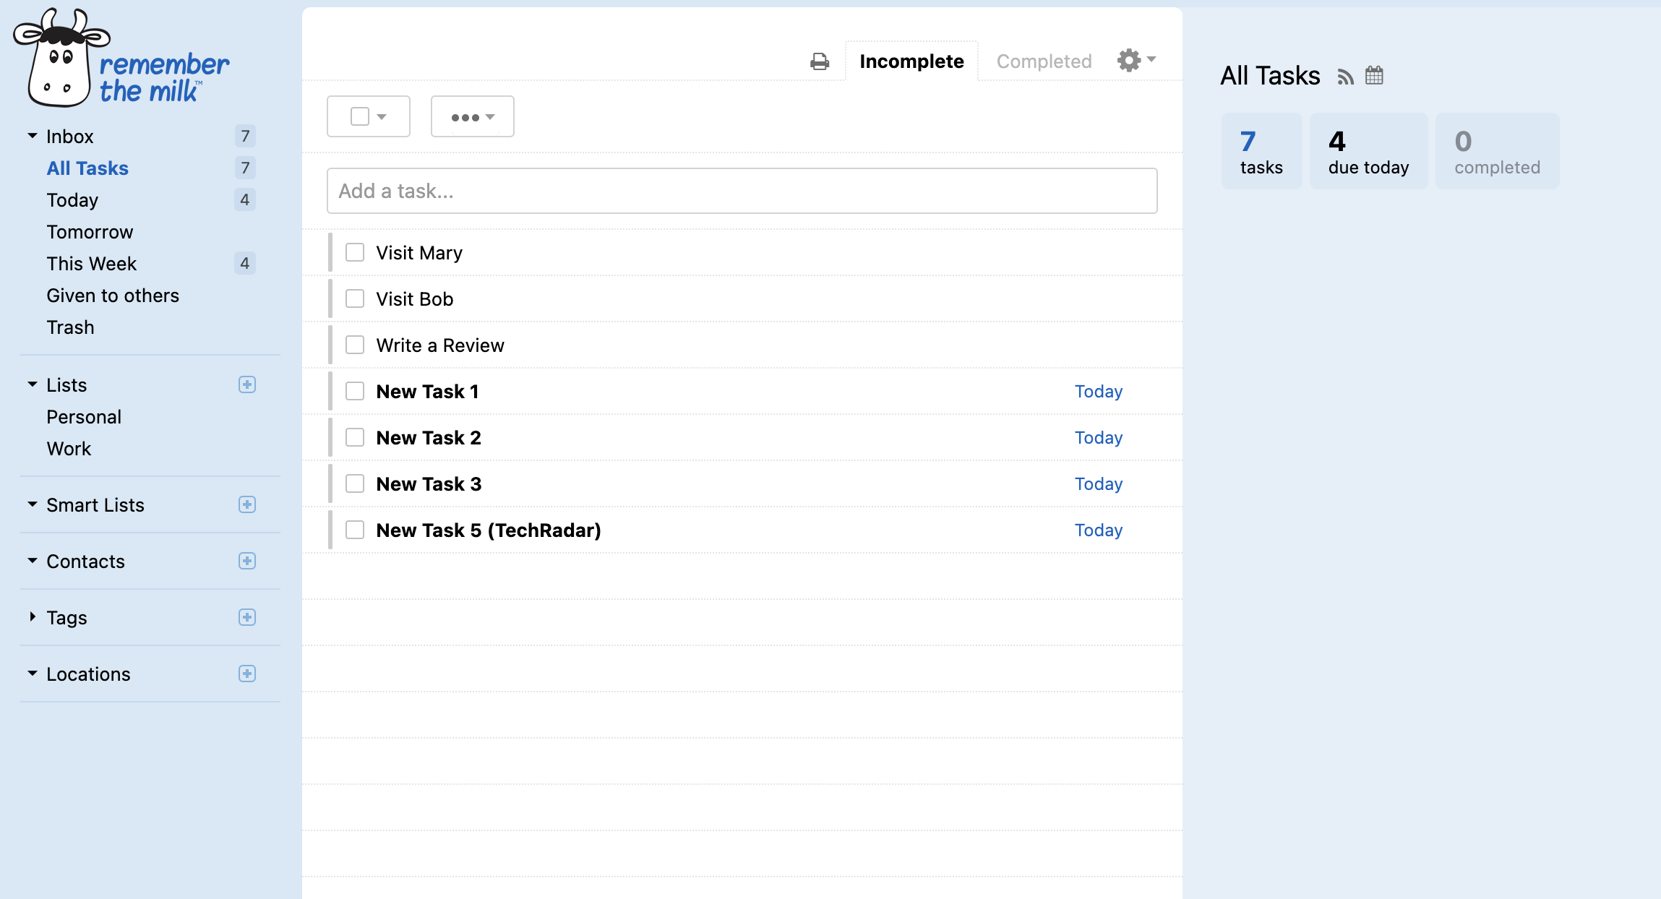Image resolution: width=1661 pixels, height=899 pixels.
Task: Add a new list with Lists plus icon
Action: [247, 384]
